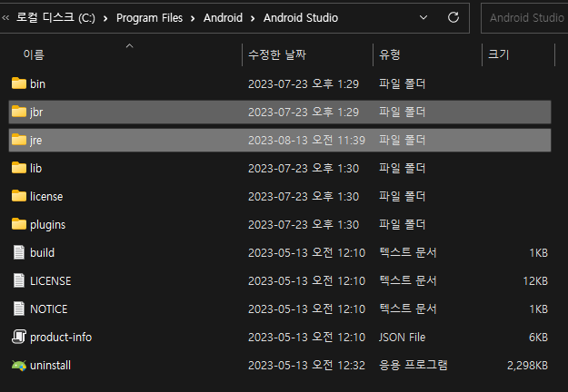The height and width of the screenshot is (392, 568).
Task: Select the NOTICE file name
Action: click(49, 309)
